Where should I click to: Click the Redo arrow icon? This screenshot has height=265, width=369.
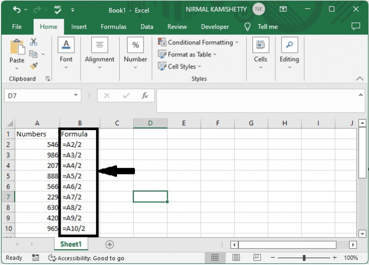[x=37, y=9]
